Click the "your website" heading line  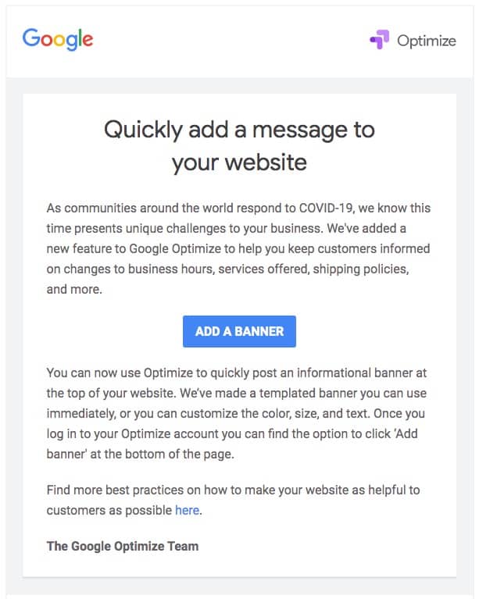[x=239, y=162]
